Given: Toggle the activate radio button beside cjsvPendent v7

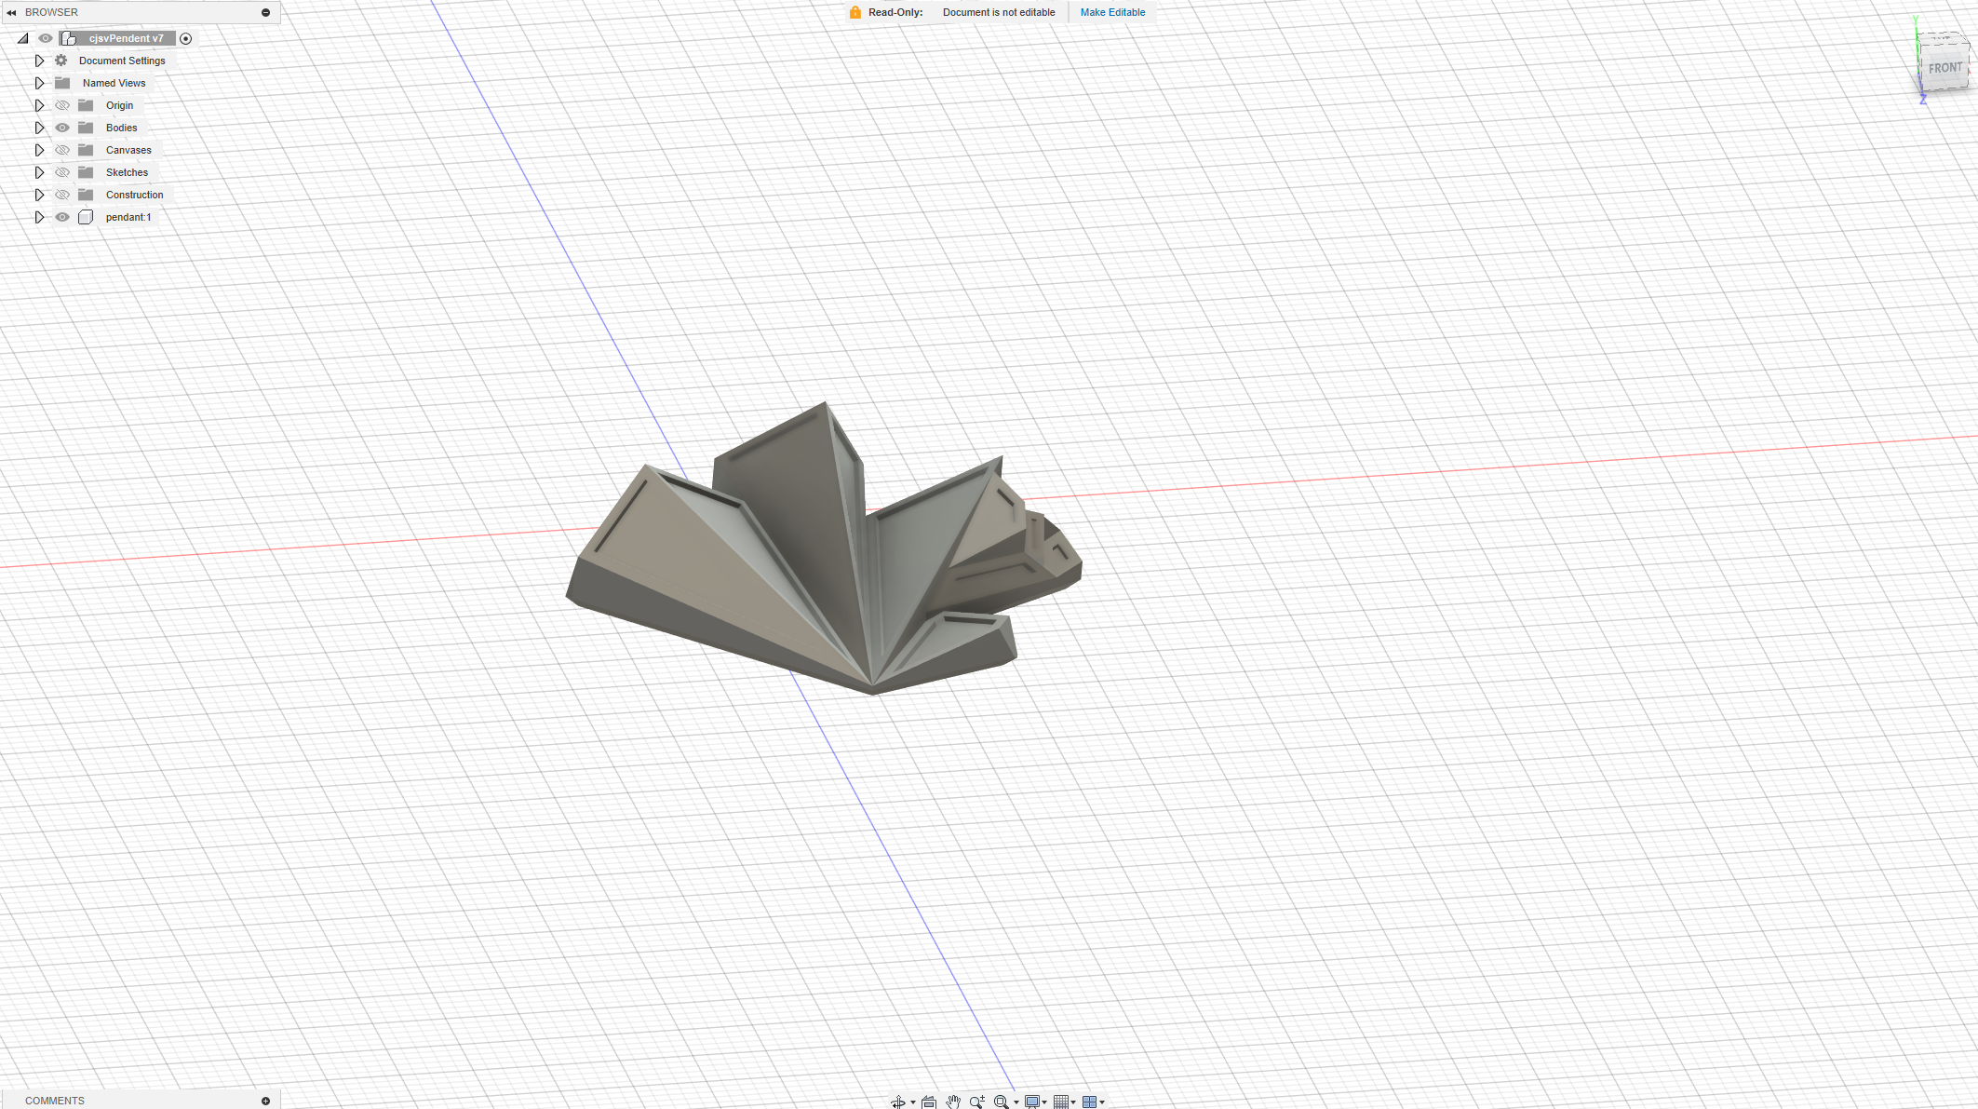Looking at the screenshot, I should [x=186, y=38].
